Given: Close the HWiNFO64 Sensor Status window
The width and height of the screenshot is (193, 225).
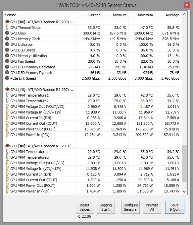Looking at the screenshot, I should [x=187, y=5].
